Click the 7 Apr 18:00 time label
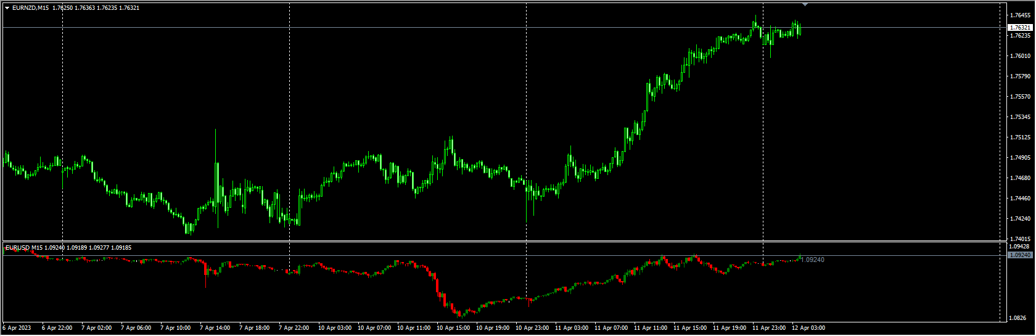 pyautogui.click(x=254, y=328)
